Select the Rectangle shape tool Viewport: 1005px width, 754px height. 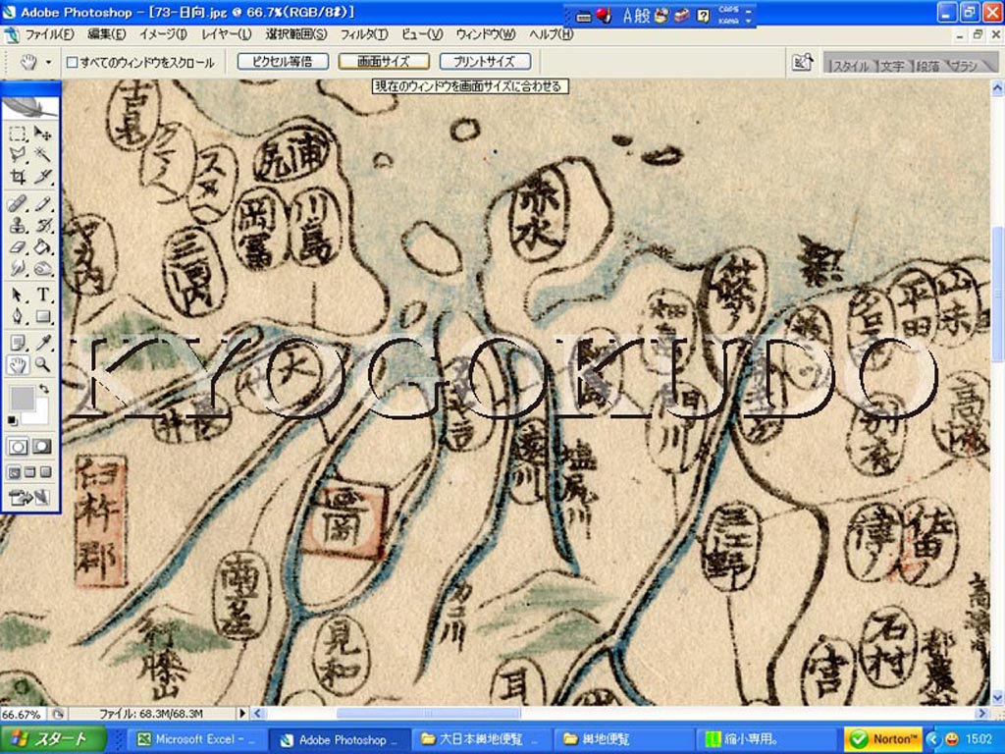[x=42, y=316]
